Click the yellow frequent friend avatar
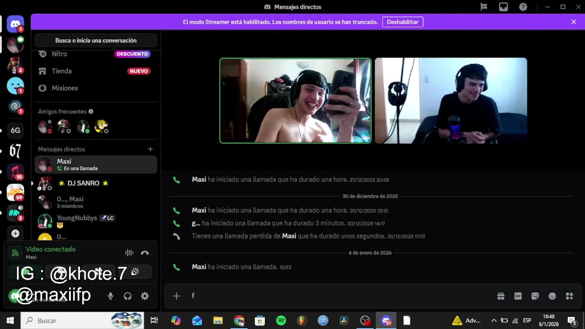585x329 pixels. coord(101,127)
